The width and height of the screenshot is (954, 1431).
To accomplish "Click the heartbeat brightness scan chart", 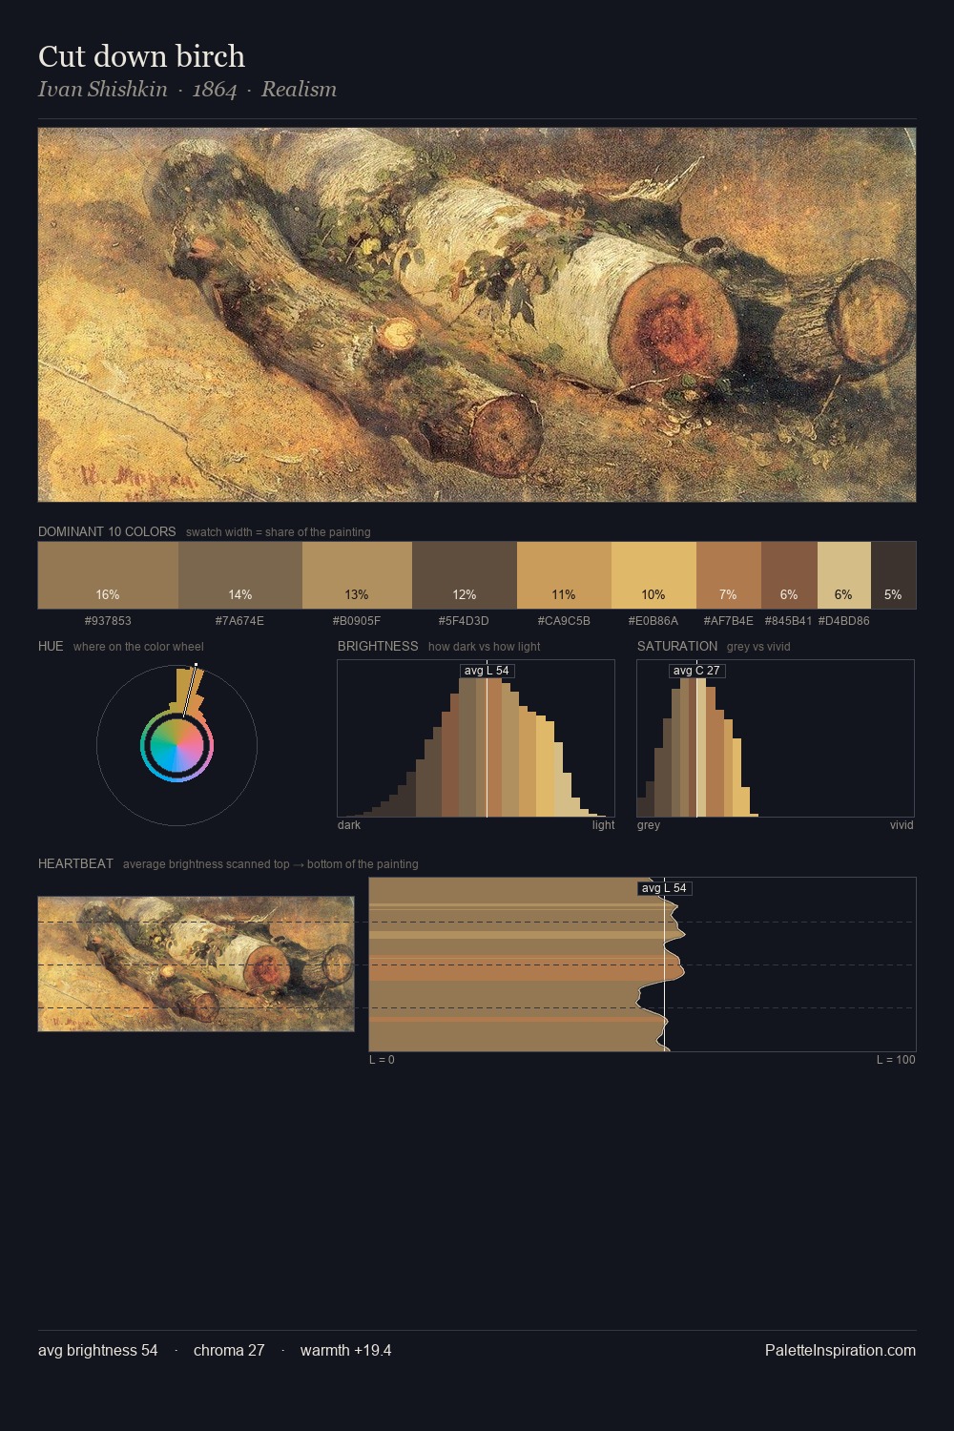I will pyautogui.click(x=642, y=964).
